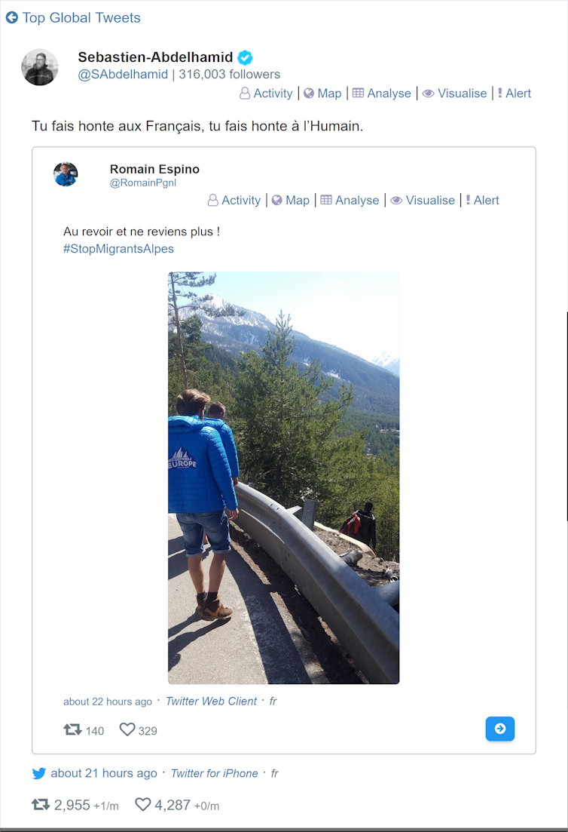
Task: Open @SAbdelhamid handle link
Action: click(x=123, y=74)
